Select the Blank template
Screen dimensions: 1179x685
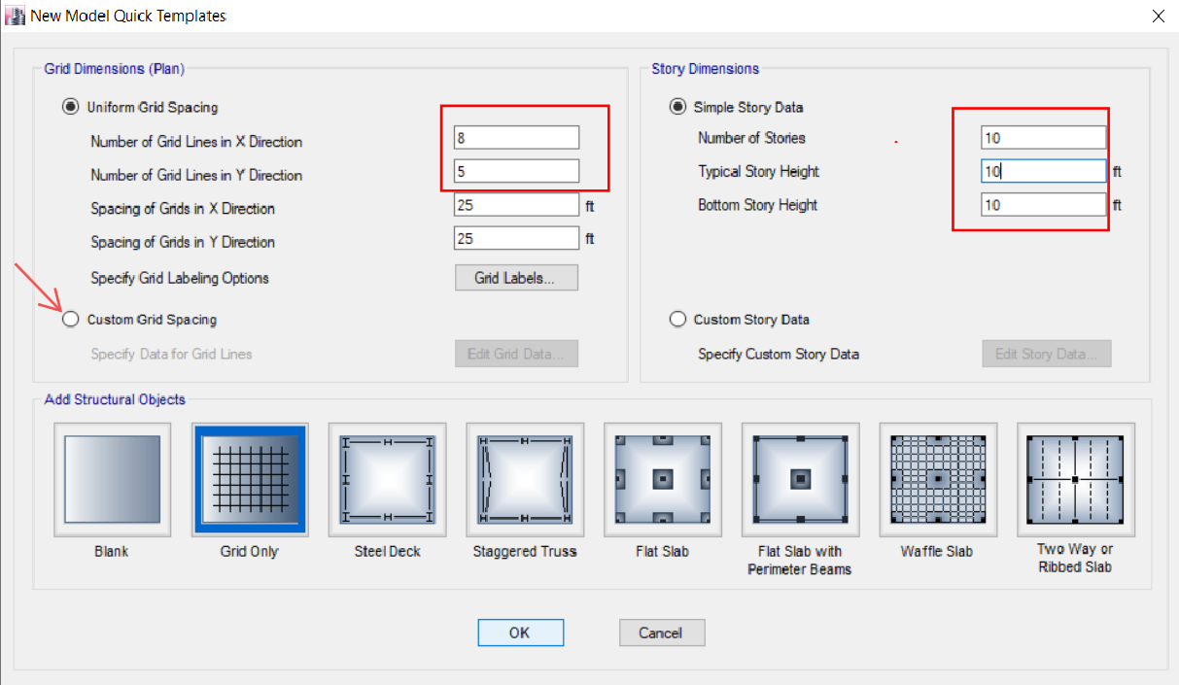coord(112,479)
